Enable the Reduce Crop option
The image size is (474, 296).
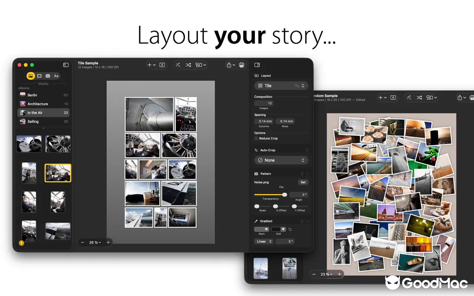click(x=256, y=138)
